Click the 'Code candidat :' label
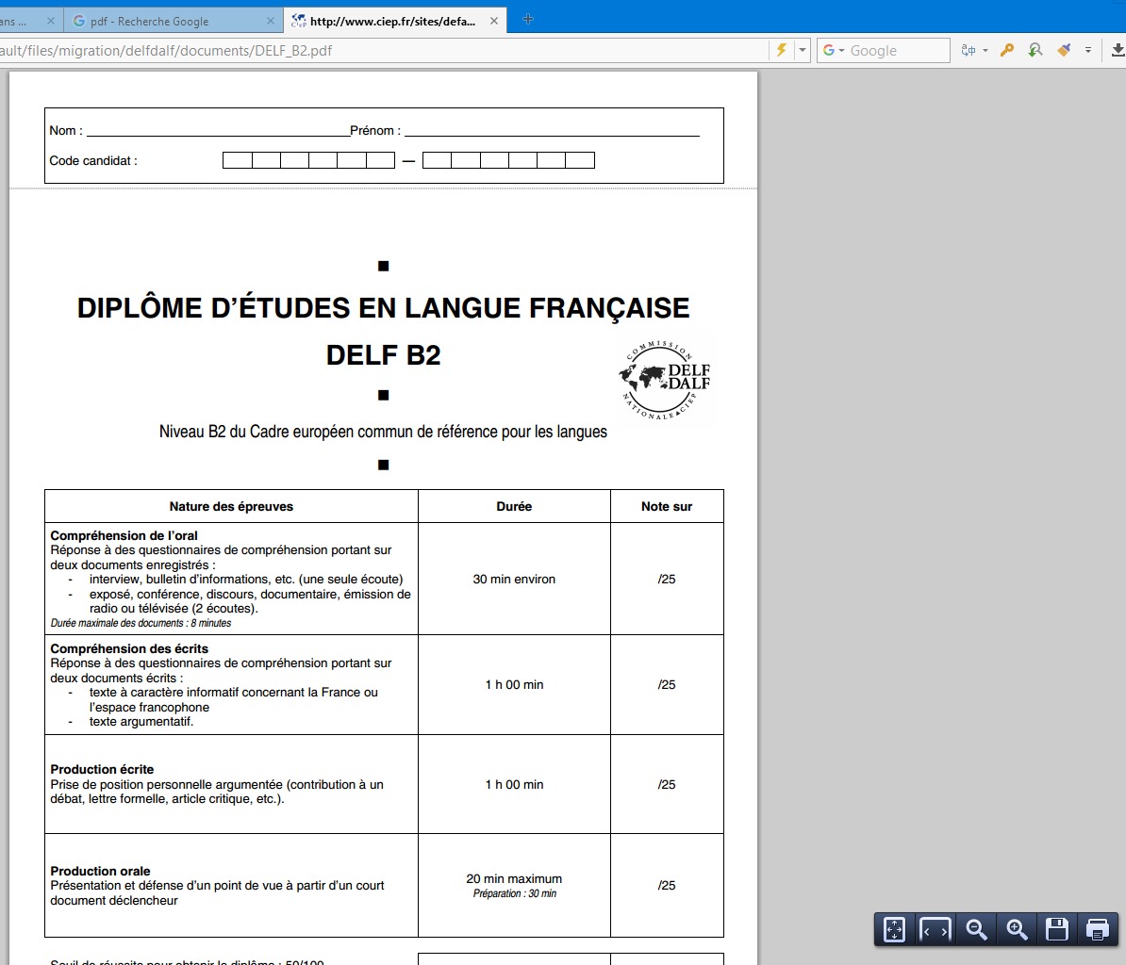Screen dimensions: 1126x965 click(x=93, y=161)
